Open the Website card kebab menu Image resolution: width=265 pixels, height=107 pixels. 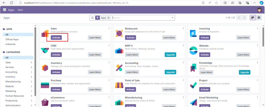click(x=257, y=45)
